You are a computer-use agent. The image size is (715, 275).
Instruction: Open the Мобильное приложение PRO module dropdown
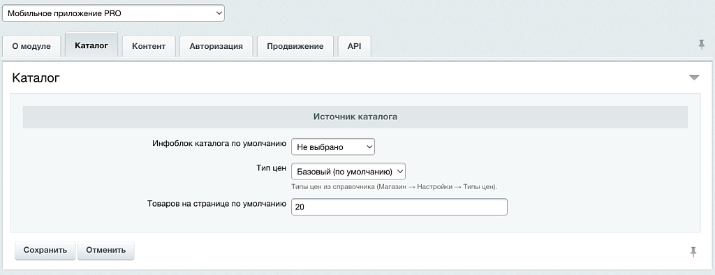click(114, 13)
